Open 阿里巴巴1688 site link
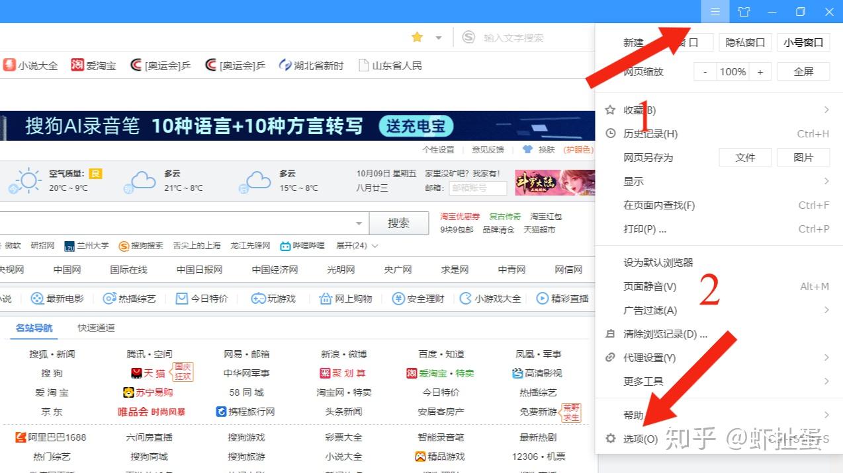Image resolution: width=843 pixels, height=473 pixels. 51,437
